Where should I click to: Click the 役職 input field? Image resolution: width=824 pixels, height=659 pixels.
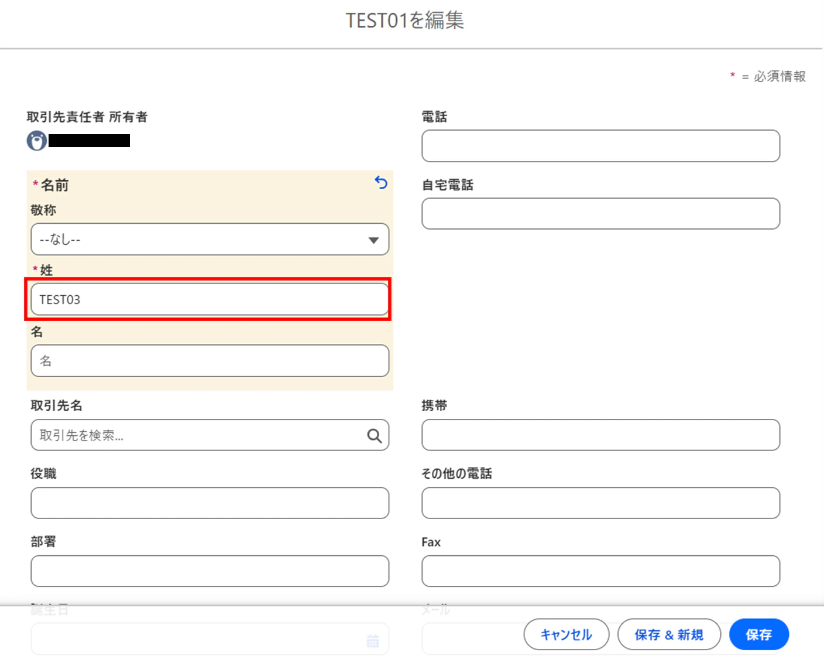click(210, 503)
